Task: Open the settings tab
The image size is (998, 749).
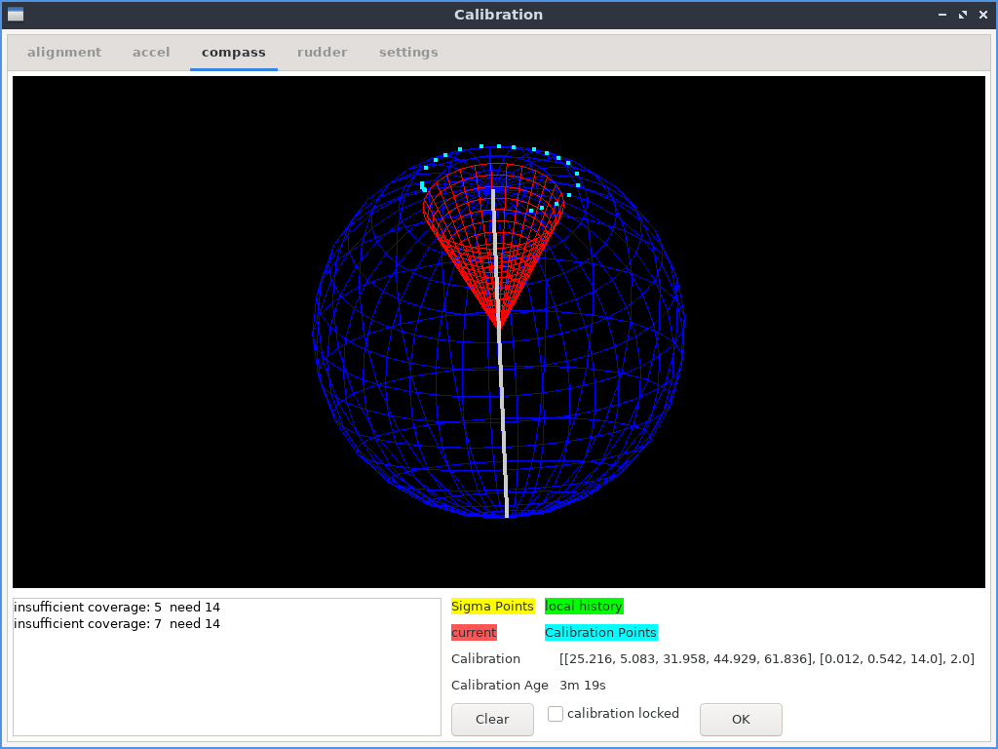Action: [408, 52]
